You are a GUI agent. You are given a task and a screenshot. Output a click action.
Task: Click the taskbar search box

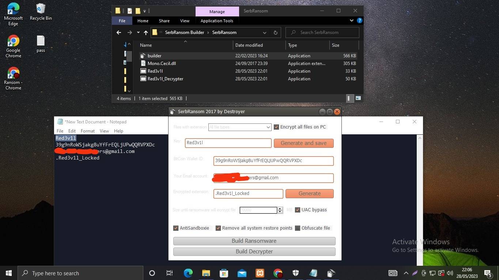(80, 273)
